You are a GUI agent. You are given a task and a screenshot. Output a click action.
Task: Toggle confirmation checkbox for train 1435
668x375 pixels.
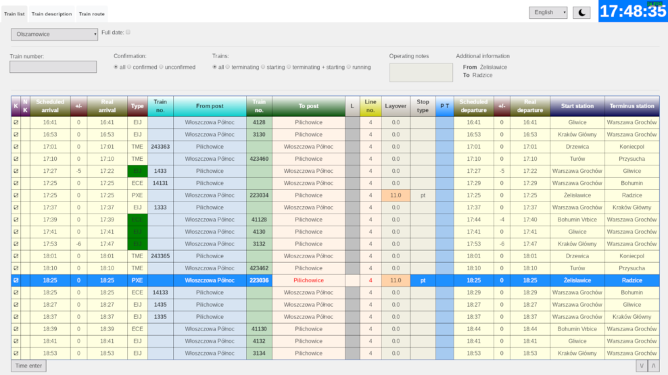tap(16, 305)
